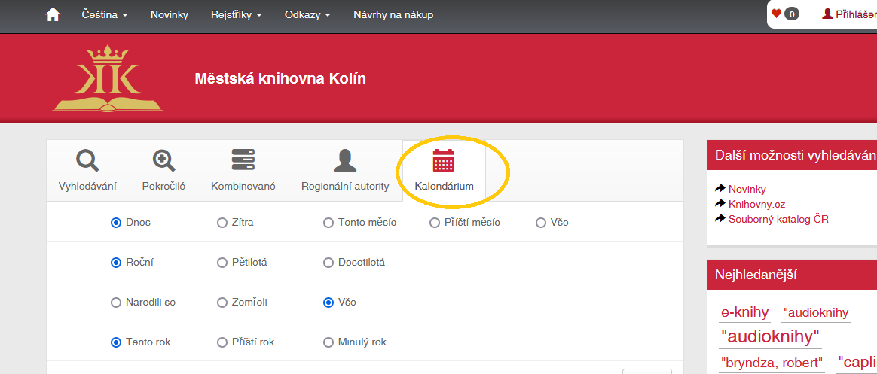
Task: Open the Knihovny.cz link
Action: coord(756,204)
